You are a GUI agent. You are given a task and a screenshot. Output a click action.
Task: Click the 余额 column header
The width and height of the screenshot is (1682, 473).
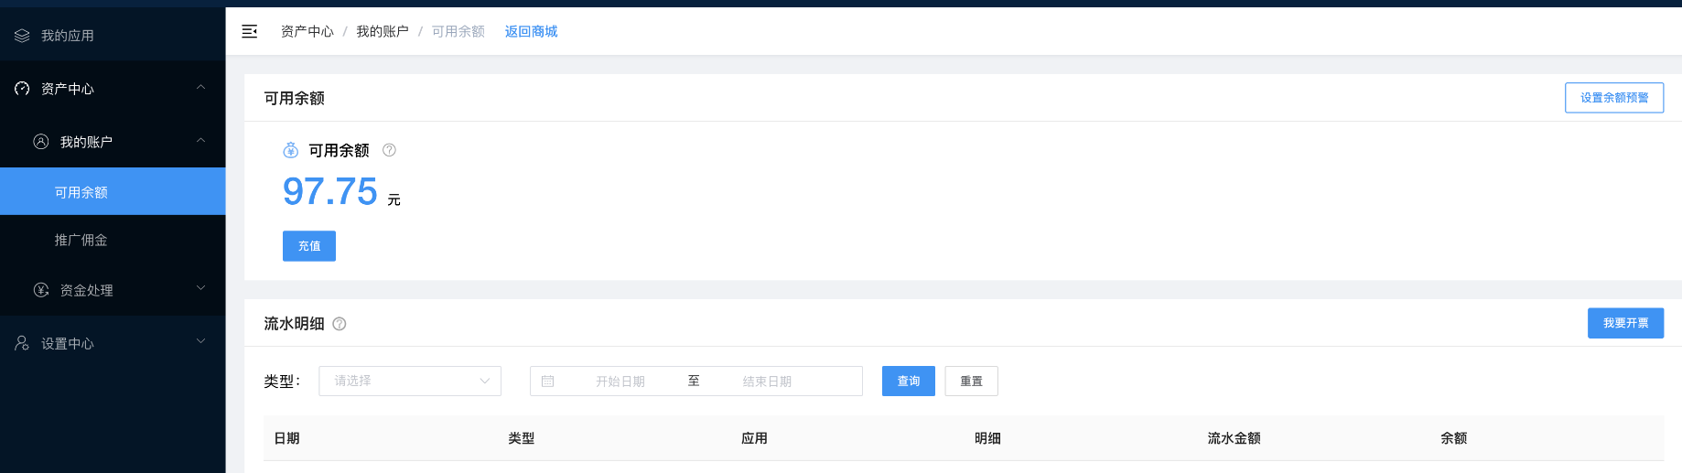click(x=1454, y=438)
